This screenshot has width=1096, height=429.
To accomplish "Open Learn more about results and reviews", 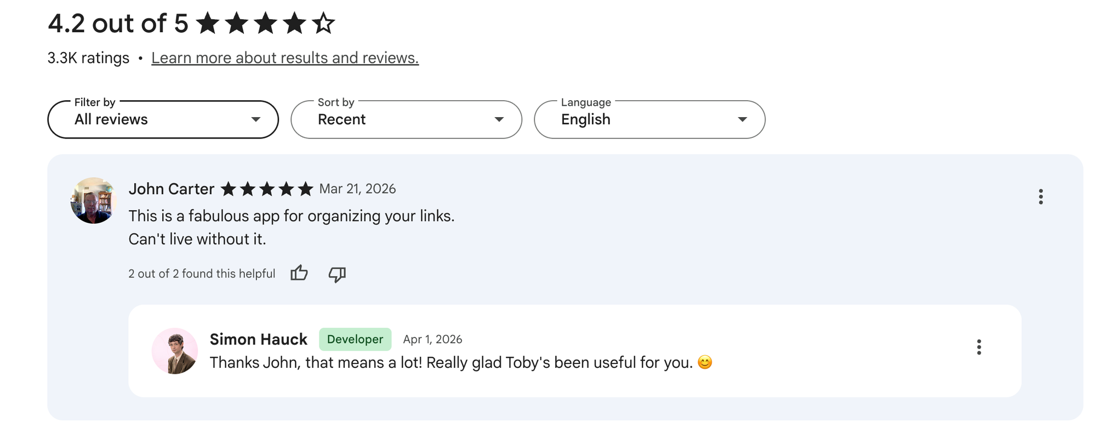I will (x=285, y=57).
